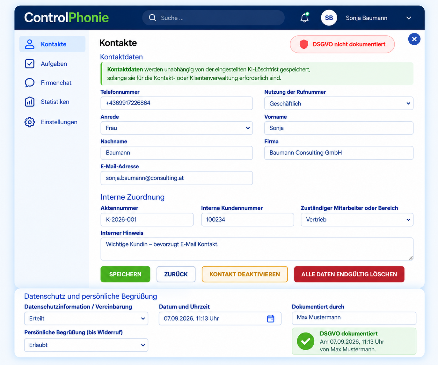Open the Datenschutzinformation / Vereinbarung dropdown
Screen dimensions: 438x365
86,318
